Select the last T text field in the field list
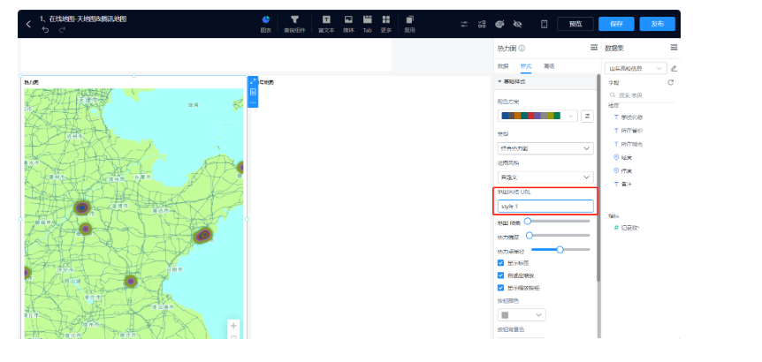The width and height of the screenshot is (762, 362). pyautogui.click(x=623, y=185)
